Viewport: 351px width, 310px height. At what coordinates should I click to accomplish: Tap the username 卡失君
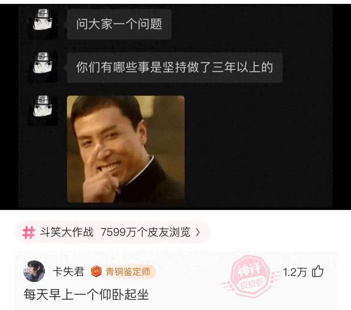pyautogui.click(x=68, y=272)
